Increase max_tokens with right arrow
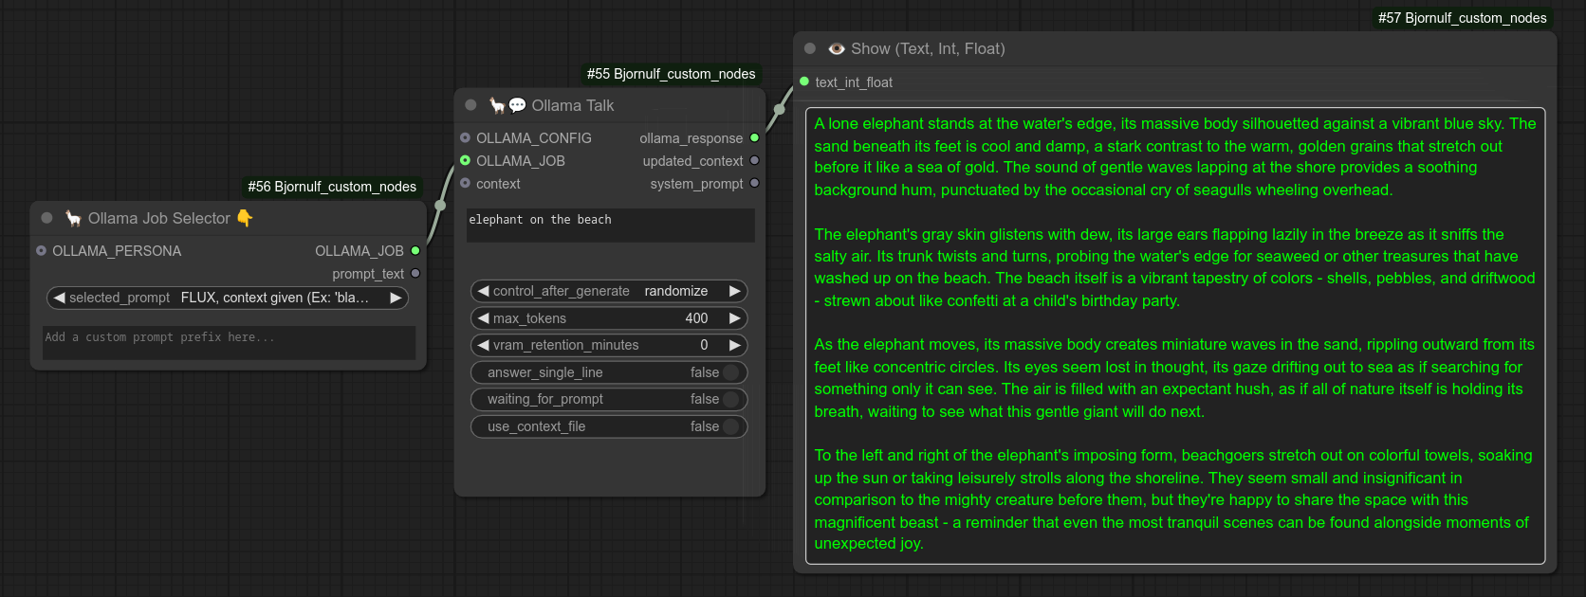This screenshot has height=597, width=1586. pyautogui.click(x=734, y=318)
